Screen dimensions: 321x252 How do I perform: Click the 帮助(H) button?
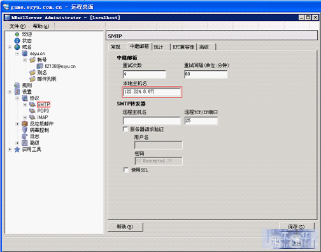point(125,227)
